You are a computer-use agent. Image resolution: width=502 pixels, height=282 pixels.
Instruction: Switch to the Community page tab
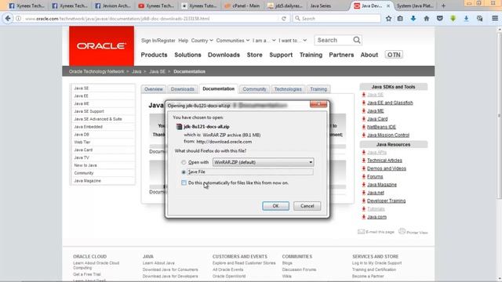tap(254, 89)
